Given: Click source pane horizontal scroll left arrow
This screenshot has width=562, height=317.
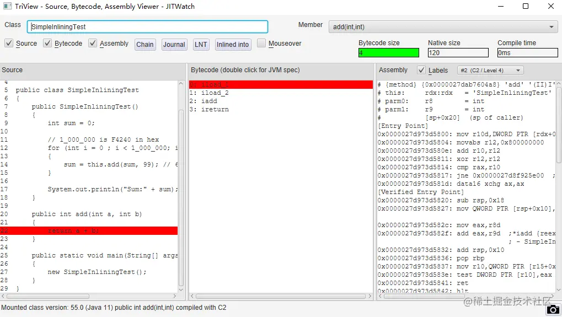Looking at the screenshot, I should [3, 296].
